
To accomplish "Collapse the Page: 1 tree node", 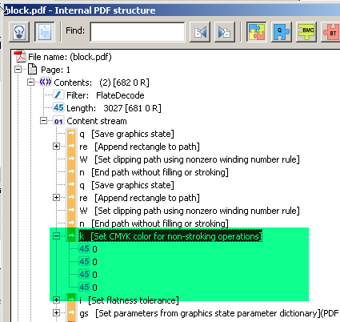I will [18, 70].
